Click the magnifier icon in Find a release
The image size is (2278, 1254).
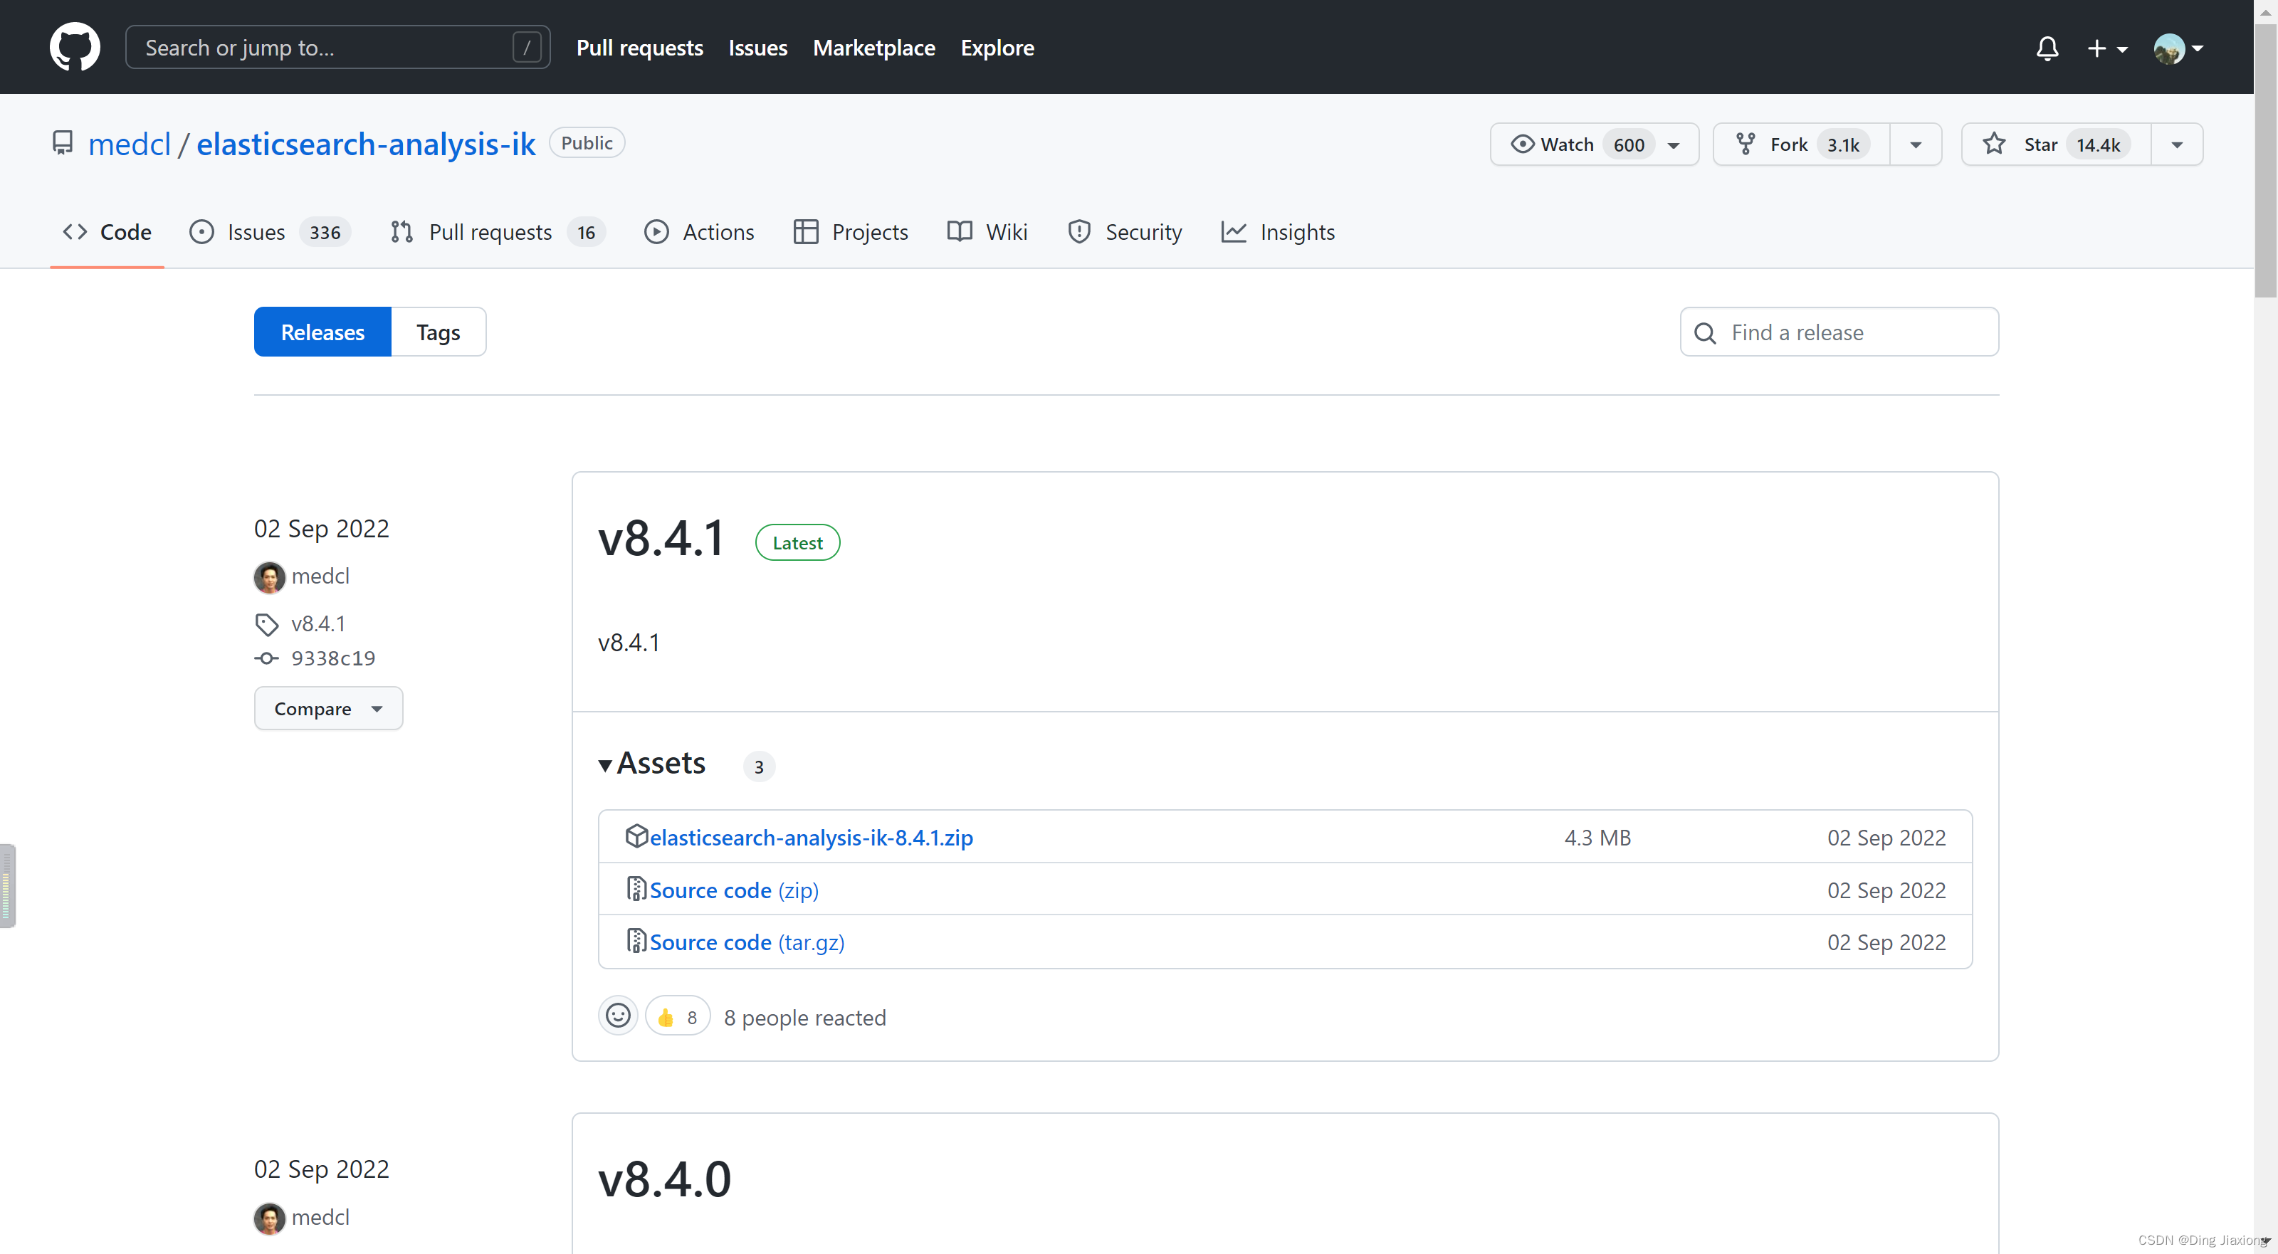click(1704, 332)
